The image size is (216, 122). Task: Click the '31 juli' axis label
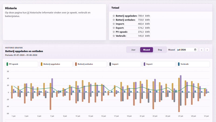pos(206,116)
